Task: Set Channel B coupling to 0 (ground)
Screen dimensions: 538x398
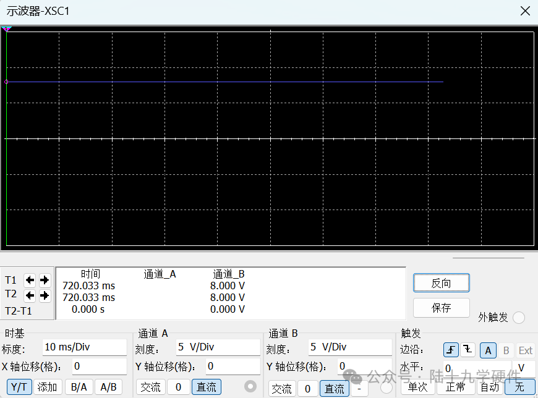Action: [308, 389]
